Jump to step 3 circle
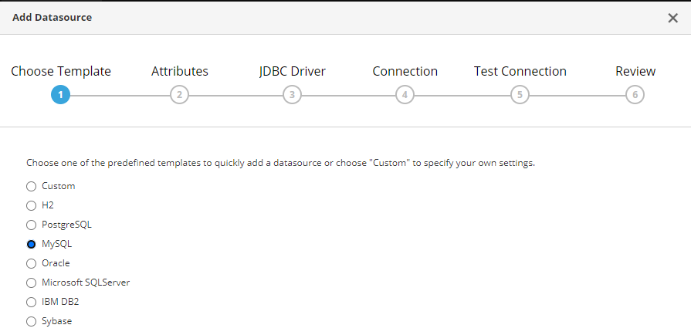Viewport: 691px width, 335px height. pyautogui.click(x=292, y=95)
